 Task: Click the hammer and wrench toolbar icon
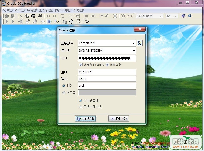57,21
